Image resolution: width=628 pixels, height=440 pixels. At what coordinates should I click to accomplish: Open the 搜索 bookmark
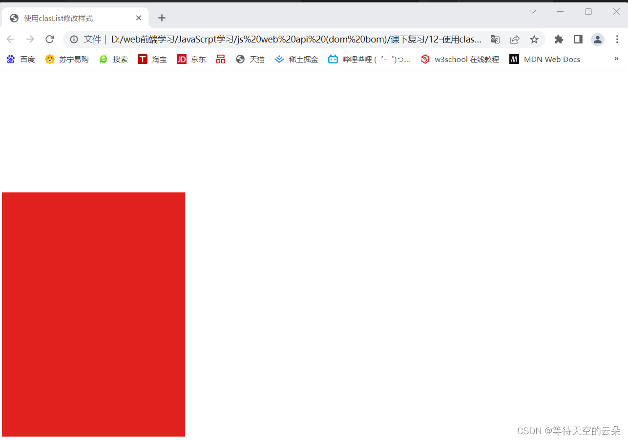(x=113, y=59)
